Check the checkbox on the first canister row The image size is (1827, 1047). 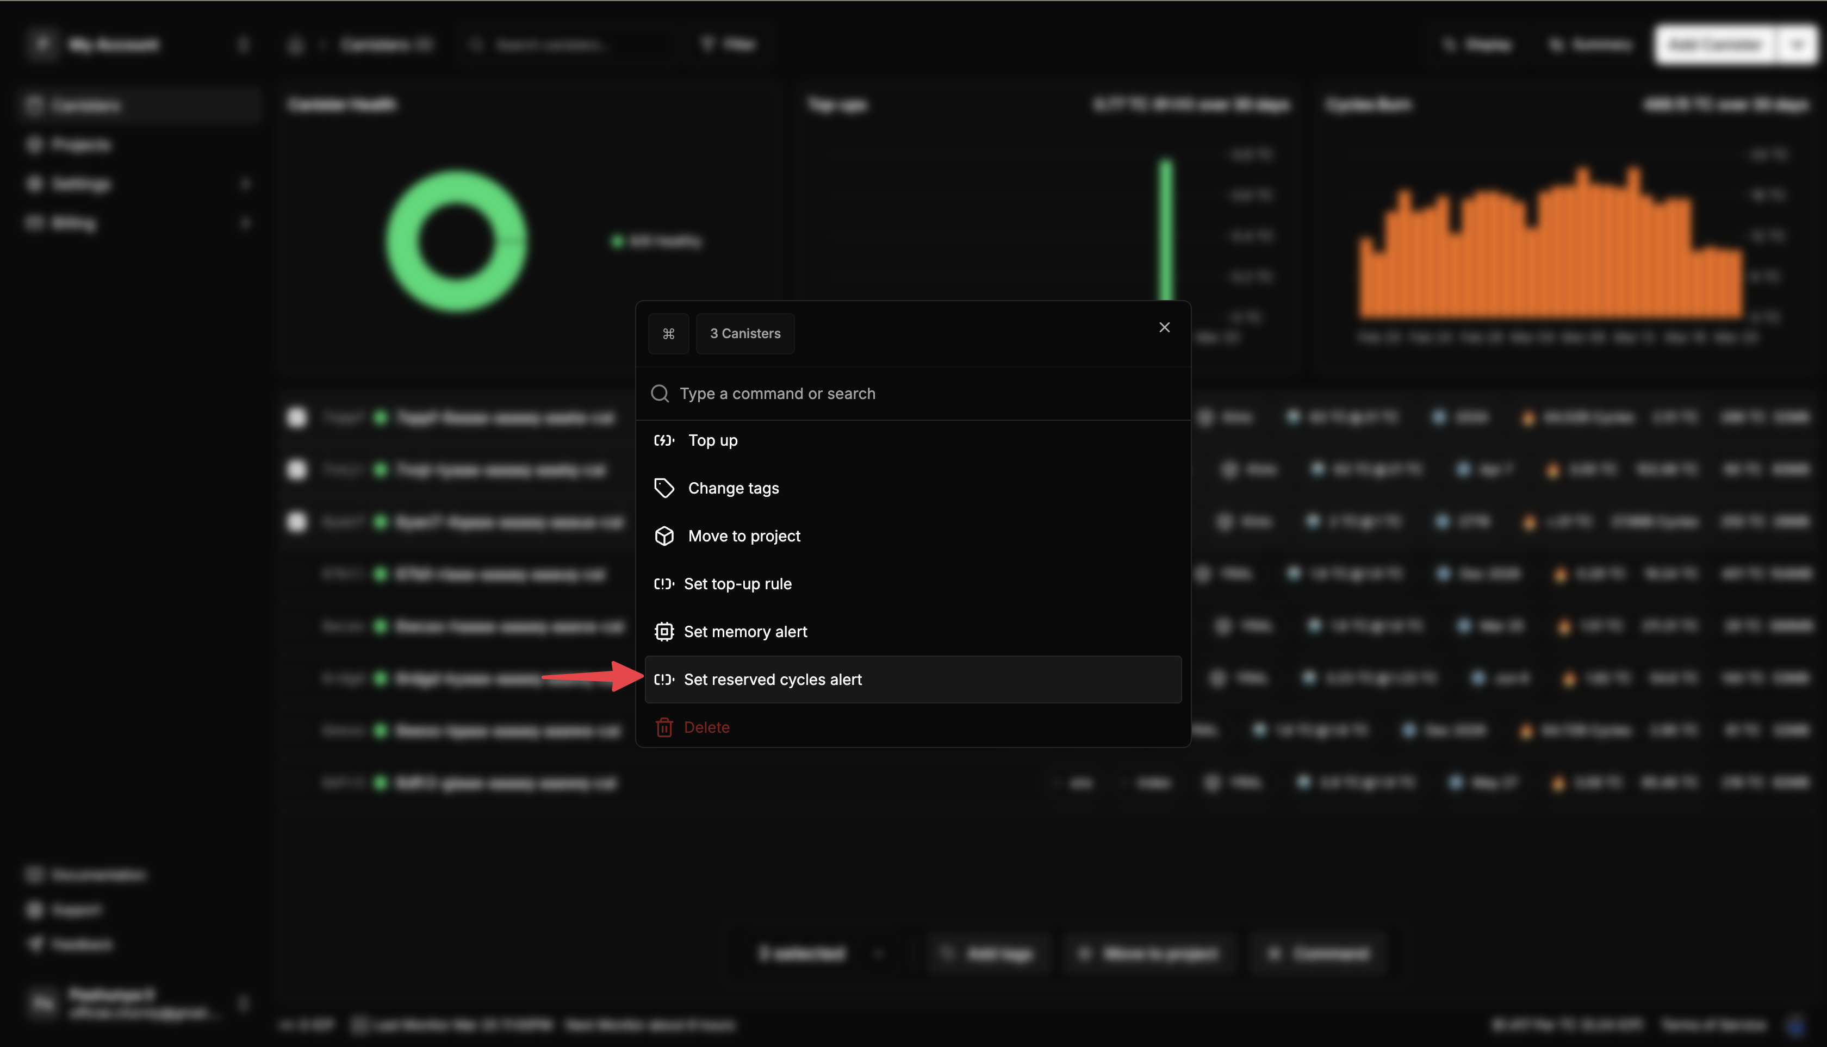296,418
